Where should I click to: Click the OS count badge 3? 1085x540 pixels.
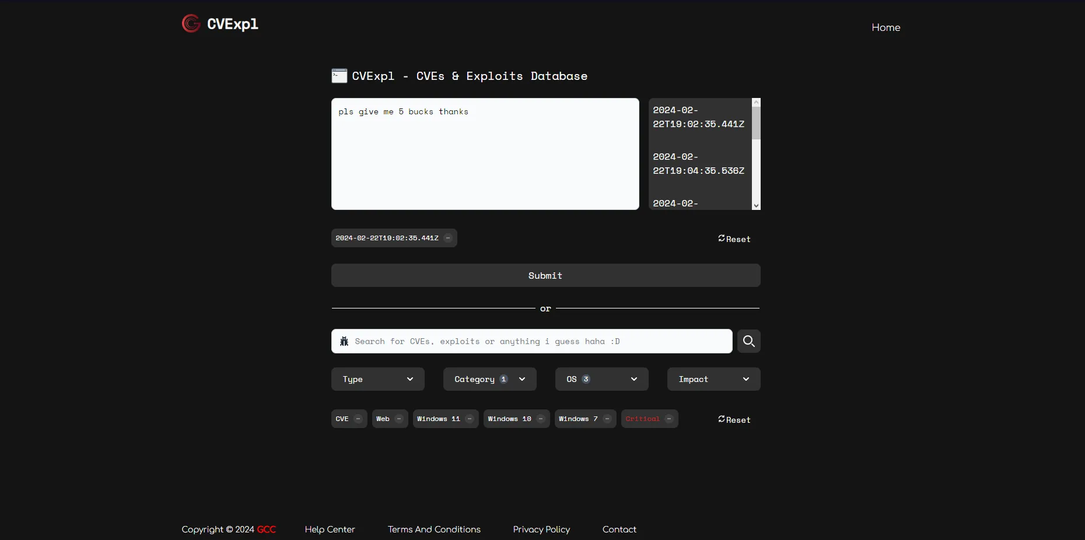(586, 379)
